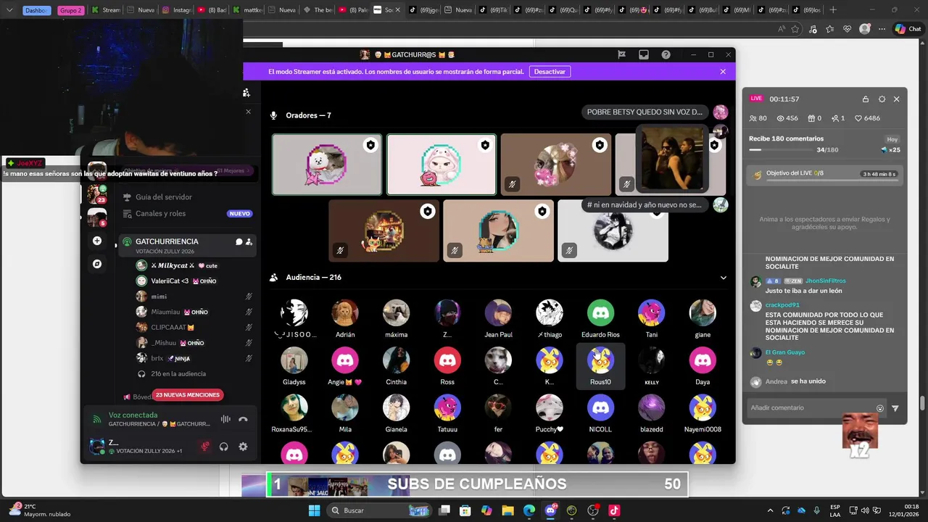This screenshot has height=522, width=928.
Task: Collapse the Audiencia section chevron
Action: (x=723, y=278)
